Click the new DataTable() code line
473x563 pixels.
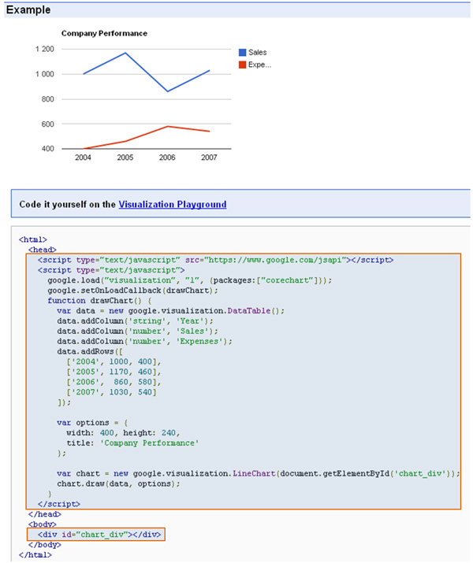pyautogui.click(x=170, y=311)
